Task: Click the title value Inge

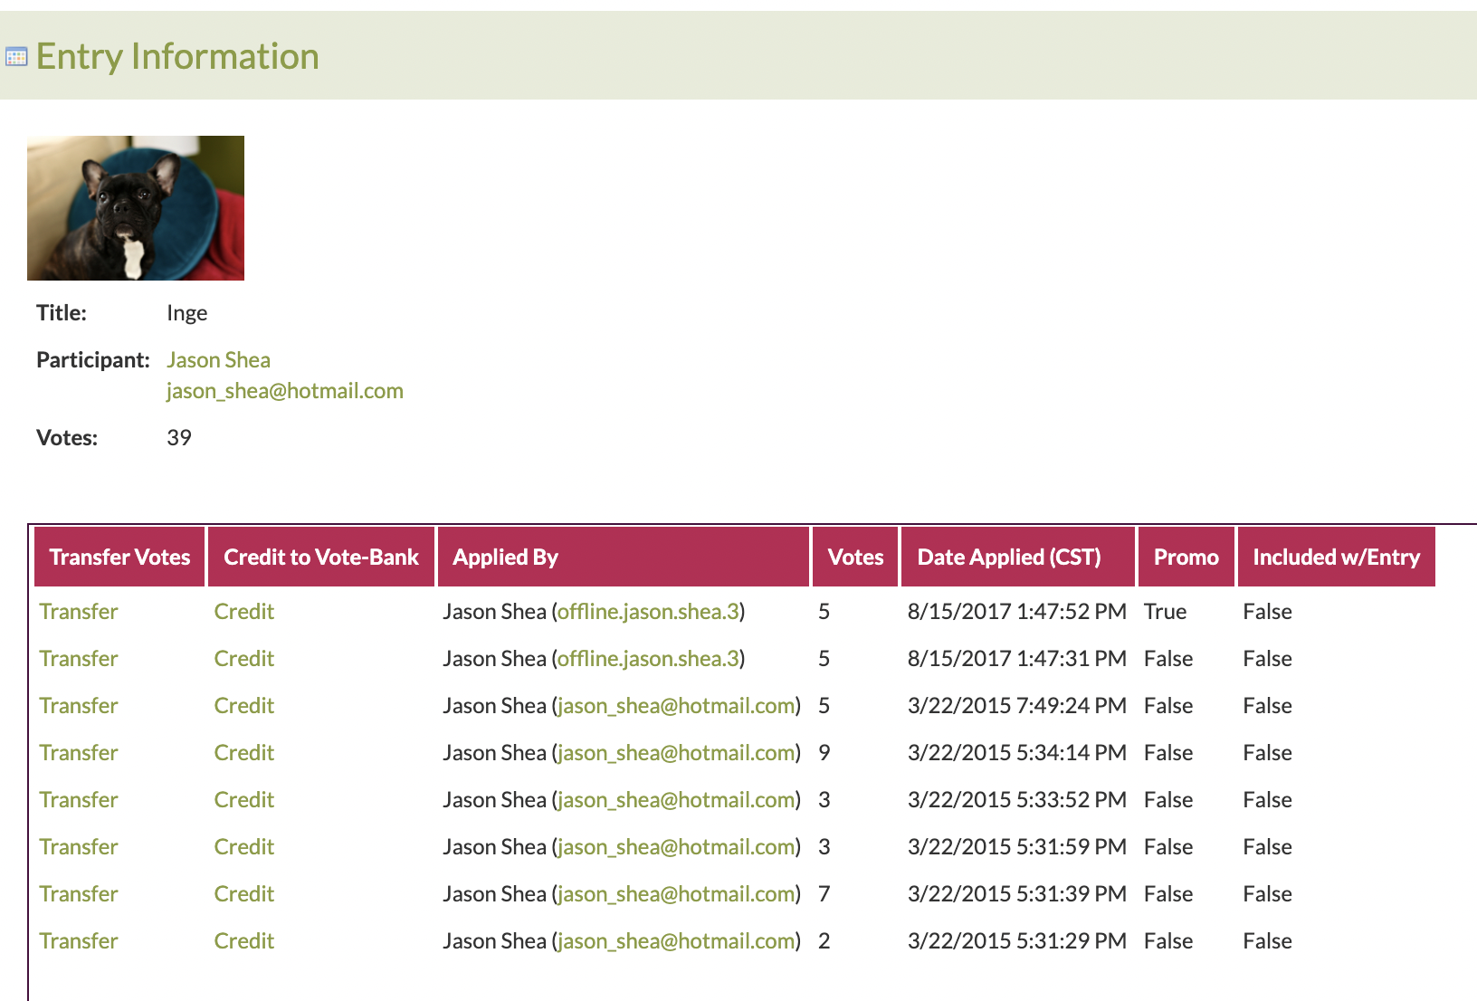Action: tap(187, 313)
